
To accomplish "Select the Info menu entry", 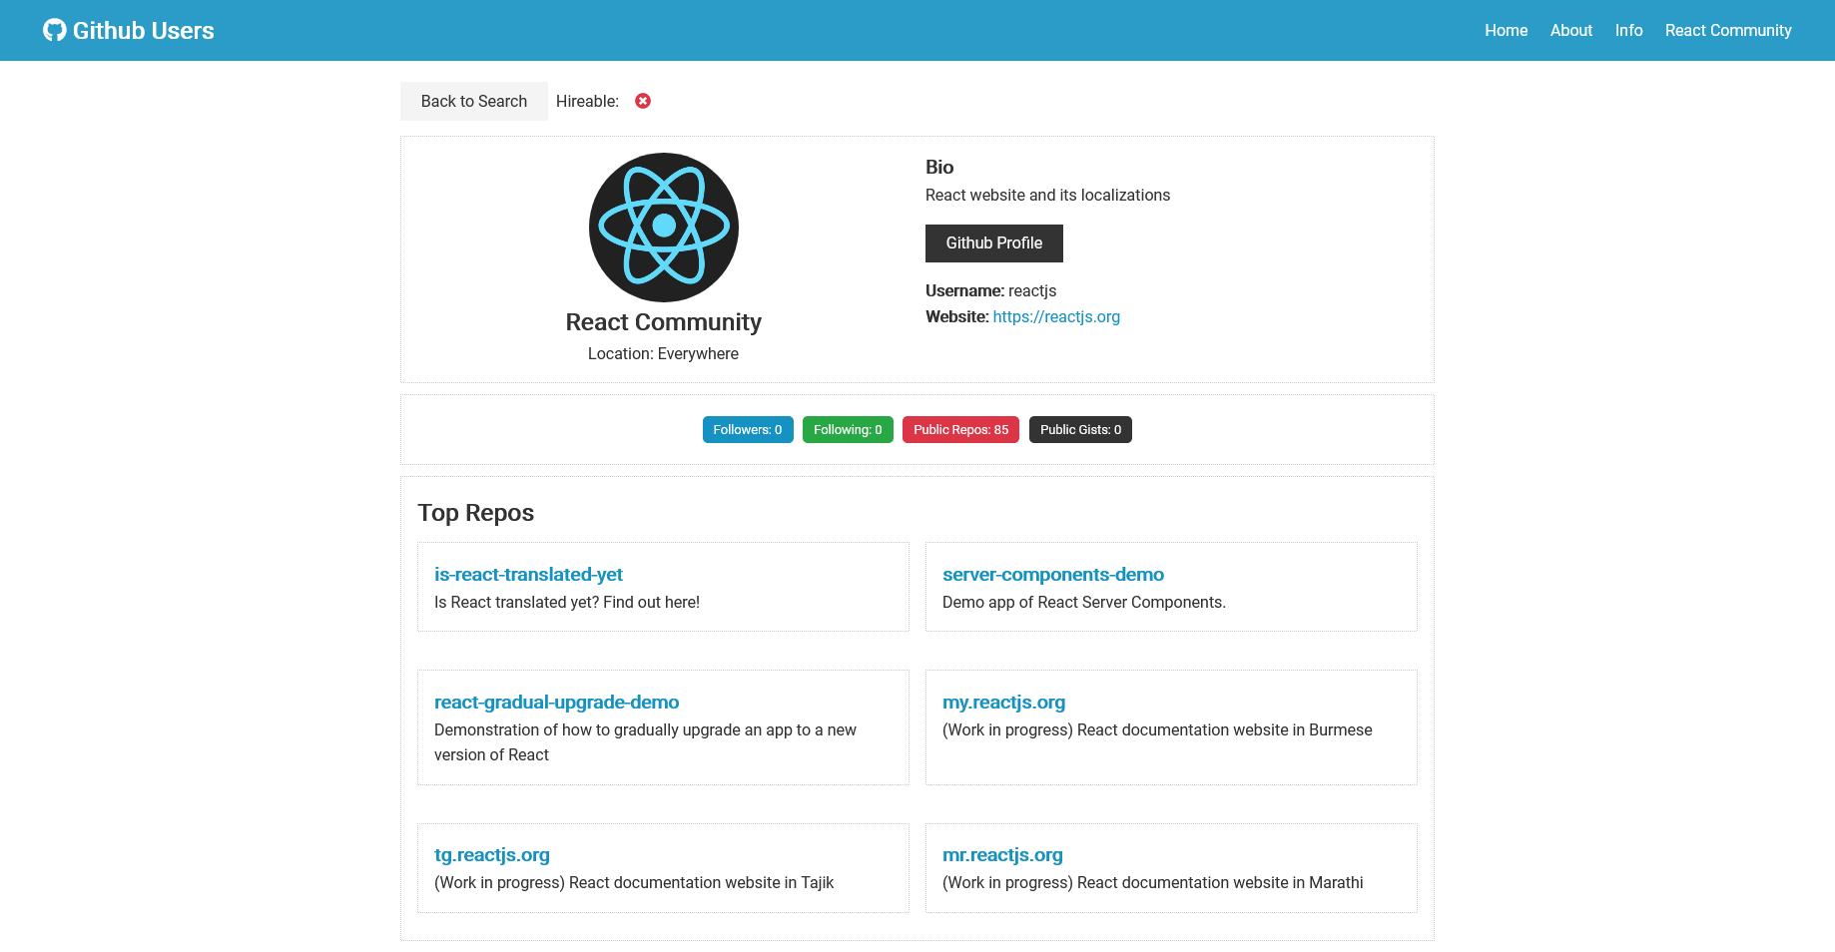I will pos(1628,30).
